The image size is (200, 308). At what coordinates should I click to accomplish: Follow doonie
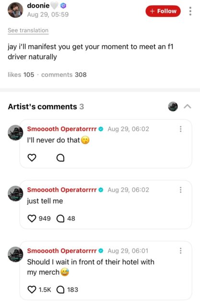[163, 11]
